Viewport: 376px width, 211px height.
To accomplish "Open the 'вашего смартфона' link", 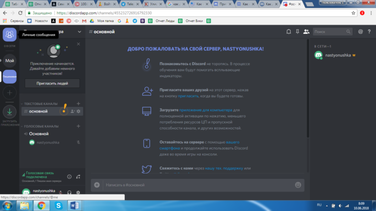I will [199, 145].
